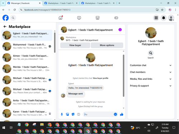Open the Gaming controller icon
This screenshot has height=134, width=179.
coord(116,18)
